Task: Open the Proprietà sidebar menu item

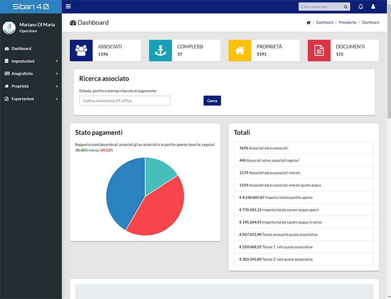Action: (x=31, y=86)
